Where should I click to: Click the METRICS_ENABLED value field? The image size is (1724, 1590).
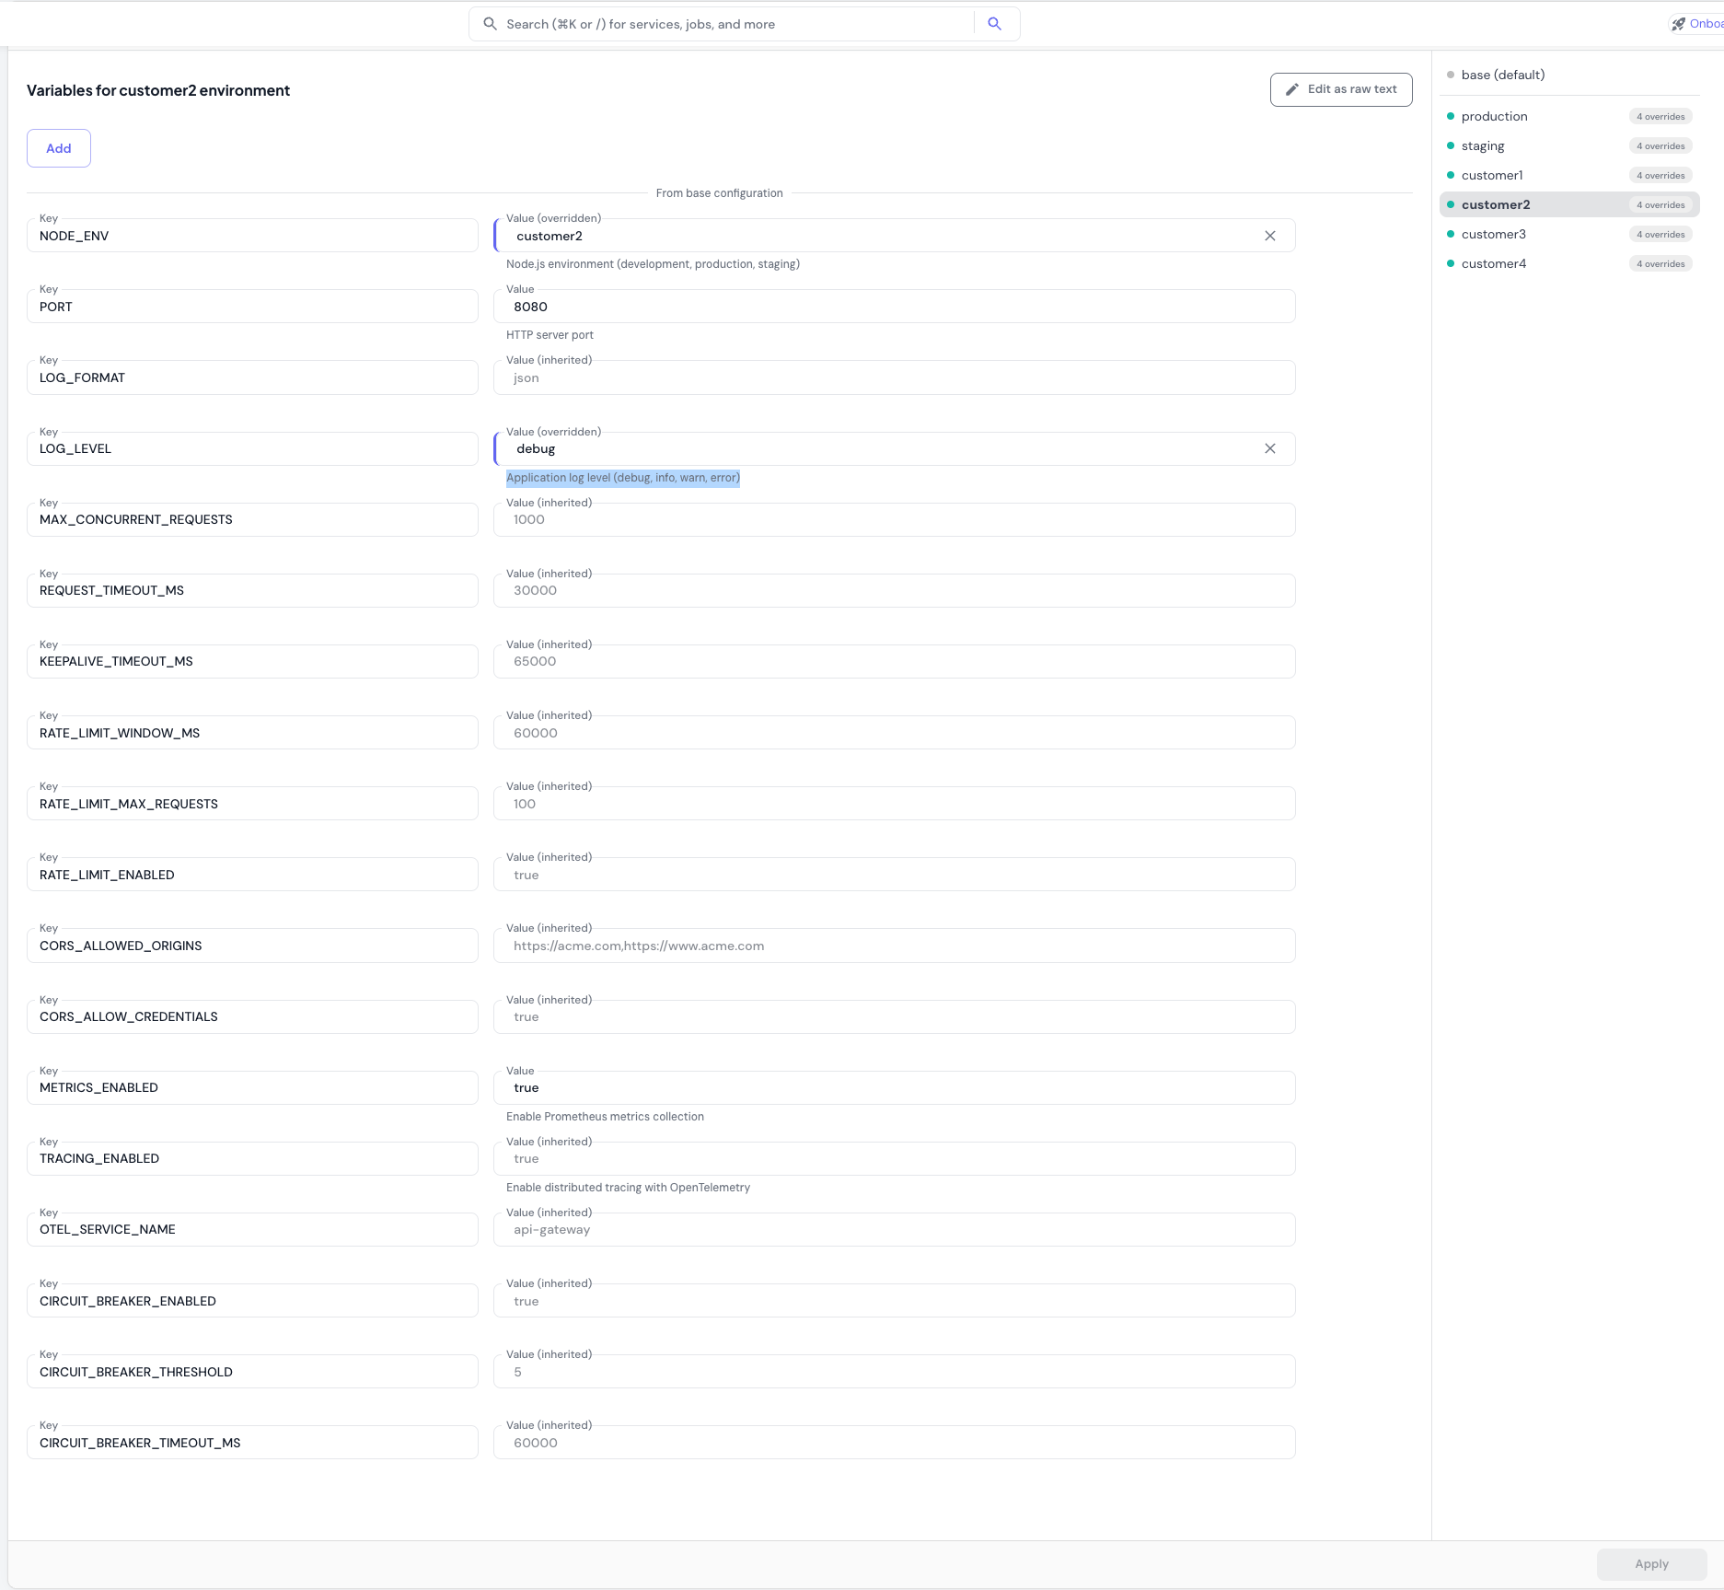pos(893,1087)
